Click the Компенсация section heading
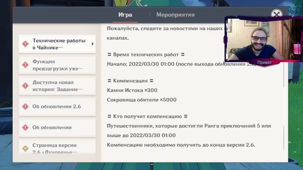This screenshot has width=303, height=170. click(130, 81)
